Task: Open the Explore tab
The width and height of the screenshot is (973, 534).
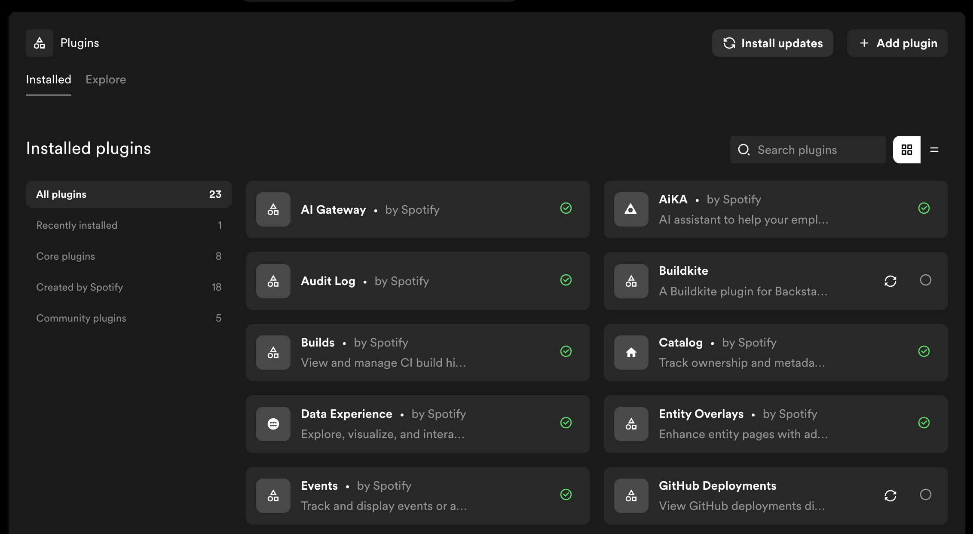Action: tap(106, 80)
